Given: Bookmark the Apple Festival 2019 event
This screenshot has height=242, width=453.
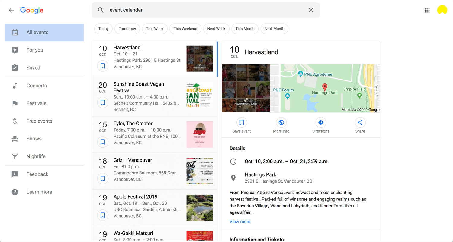Looking at the screenshot, I should (x=103, y=215).
